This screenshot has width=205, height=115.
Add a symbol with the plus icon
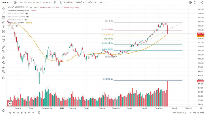15,2
